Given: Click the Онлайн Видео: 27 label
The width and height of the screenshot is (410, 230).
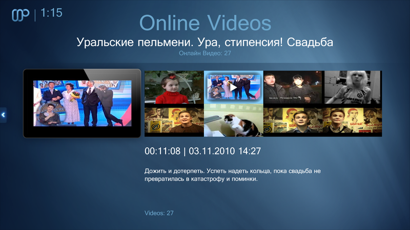Looking at the screenshot, I should coord(205,53).
